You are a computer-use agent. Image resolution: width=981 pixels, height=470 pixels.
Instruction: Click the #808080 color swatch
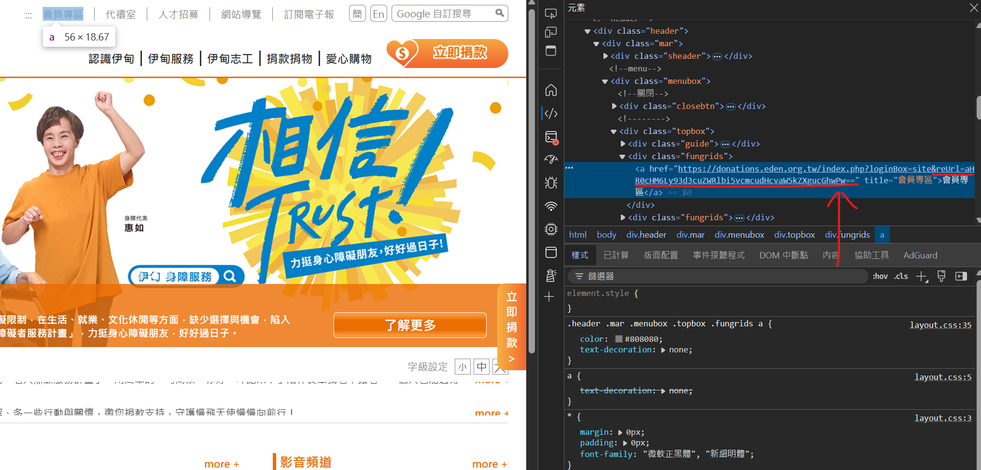(619, 339)
